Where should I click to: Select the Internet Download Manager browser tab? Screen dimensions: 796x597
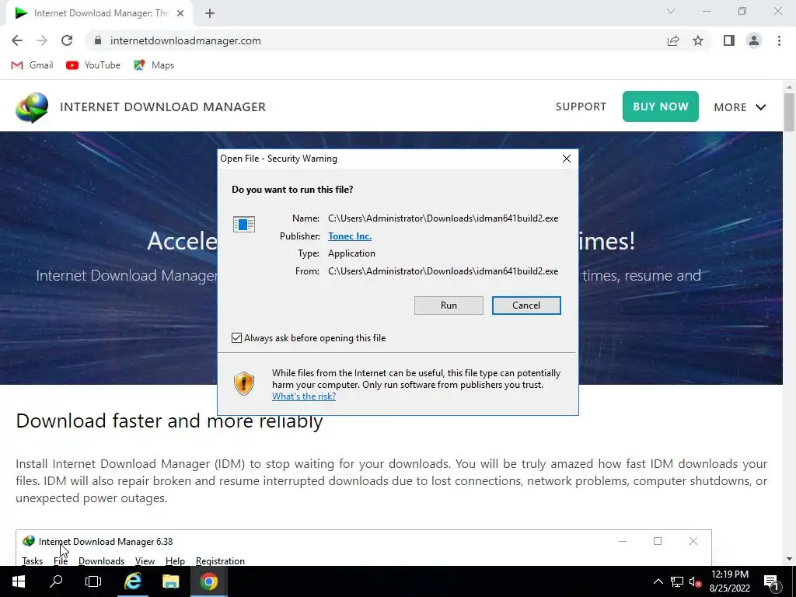click(x=99, y=14)
